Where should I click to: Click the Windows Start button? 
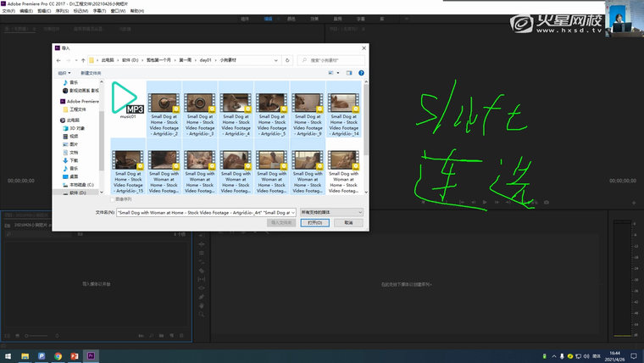(x=8, y=356)
